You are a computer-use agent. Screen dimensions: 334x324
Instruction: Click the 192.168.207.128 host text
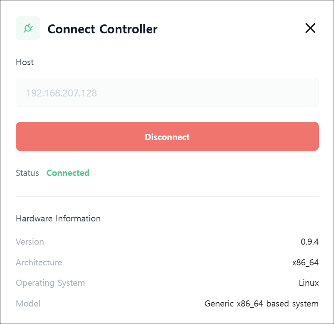(62, 93)
